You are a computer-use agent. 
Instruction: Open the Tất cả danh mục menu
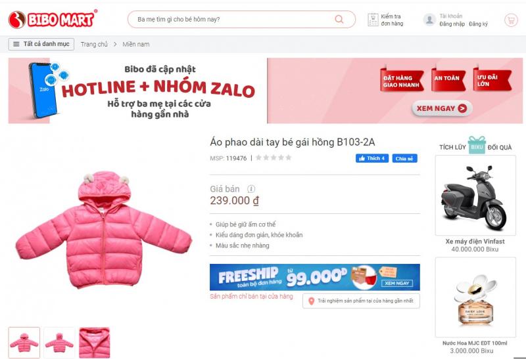coord(41,44)
